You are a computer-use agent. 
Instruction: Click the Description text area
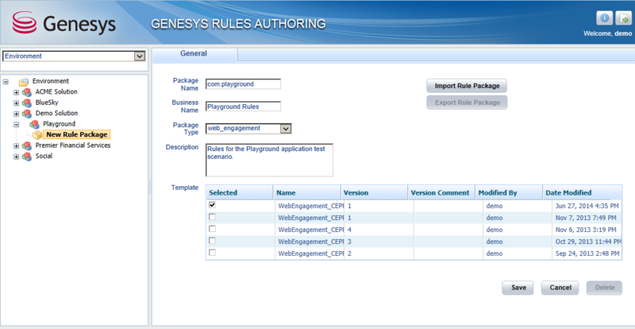coord(269,160)
